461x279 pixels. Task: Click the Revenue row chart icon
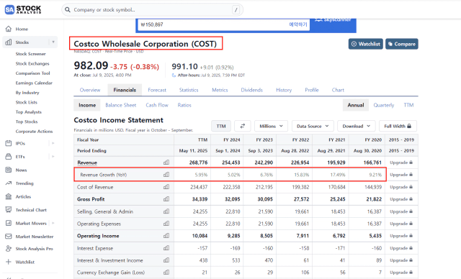166,163
